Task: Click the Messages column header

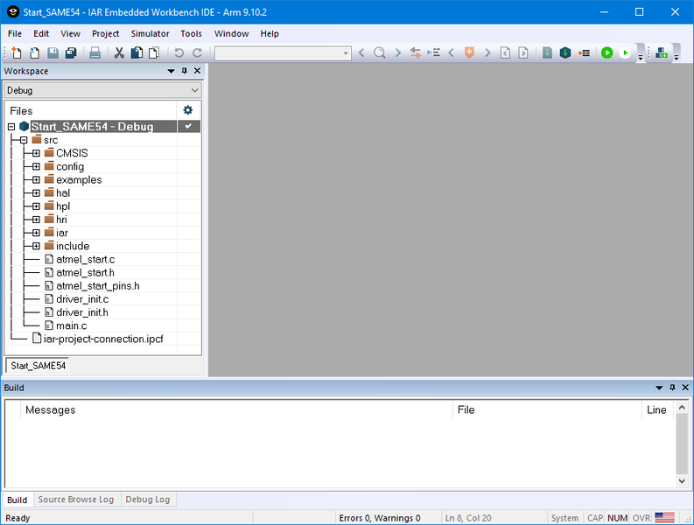Action: click(x=51, y=409)
